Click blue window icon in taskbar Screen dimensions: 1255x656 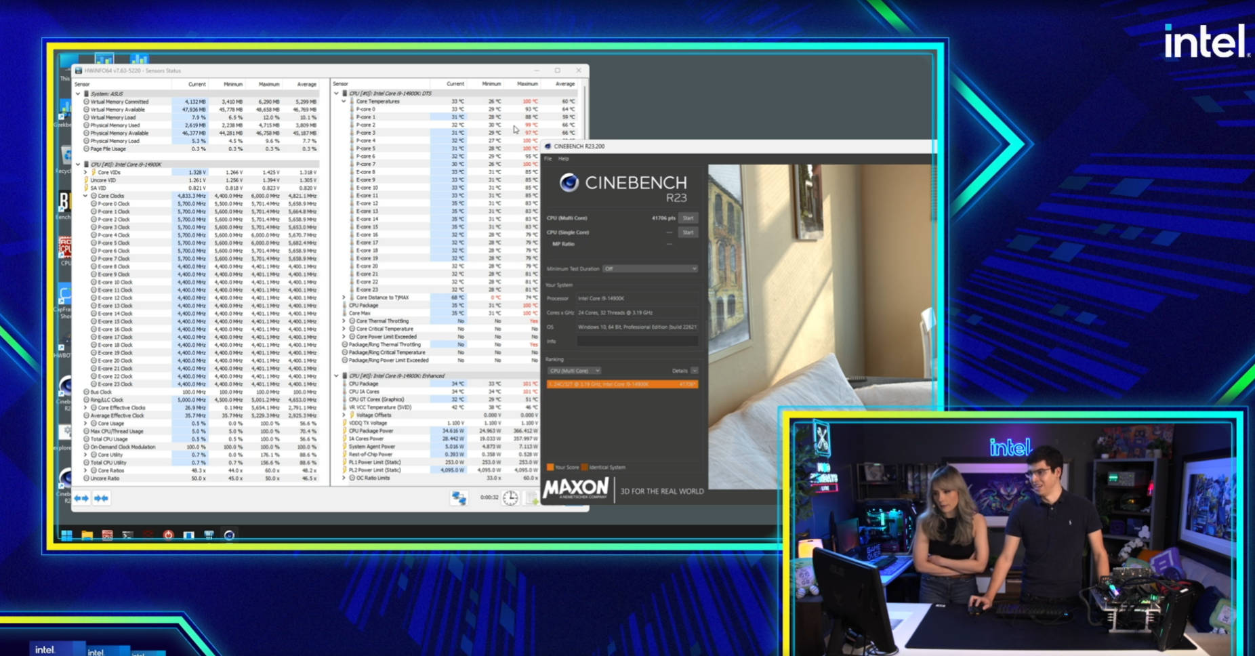click(188, 535)
